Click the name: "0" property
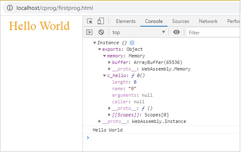 point(124,88)
